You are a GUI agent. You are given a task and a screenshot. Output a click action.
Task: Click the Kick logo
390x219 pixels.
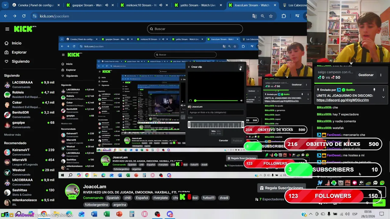(x=25, y=29)
